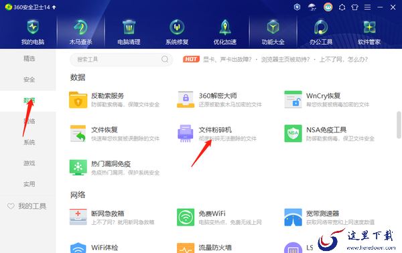Open 优化加速 rocket icon
402x253 pixels.
(x=225, y=27)
